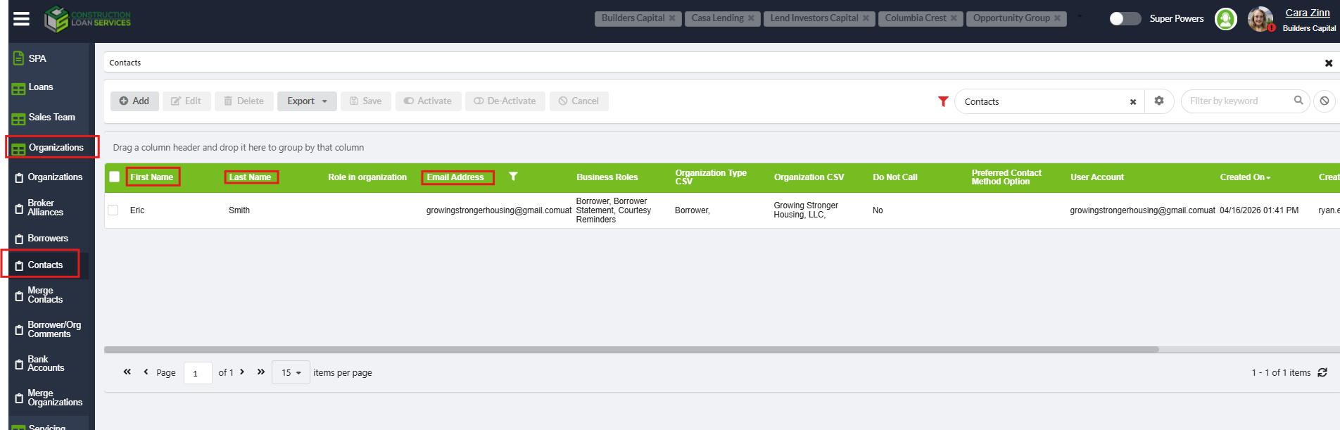Open the SPA sidebar section
1340x430 pixels.
click(37, 58)
